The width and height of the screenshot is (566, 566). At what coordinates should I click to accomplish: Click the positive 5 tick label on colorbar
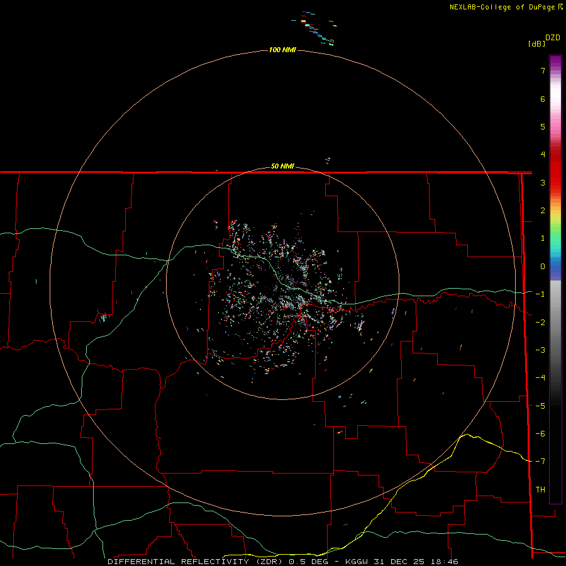tap(543, 126)
